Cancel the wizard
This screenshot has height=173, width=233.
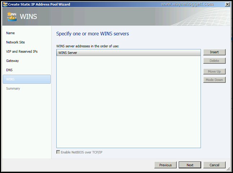(x=214, y=165)
